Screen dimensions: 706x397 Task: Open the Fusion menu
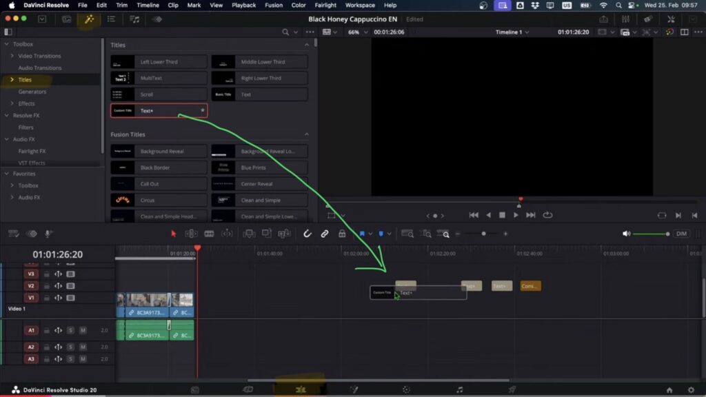click(273, 5)
